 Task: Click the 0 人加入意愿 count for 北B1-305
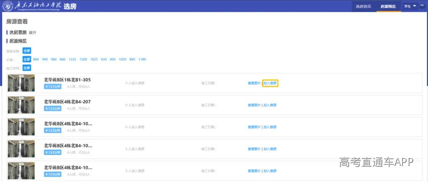[x=135, y=83]
